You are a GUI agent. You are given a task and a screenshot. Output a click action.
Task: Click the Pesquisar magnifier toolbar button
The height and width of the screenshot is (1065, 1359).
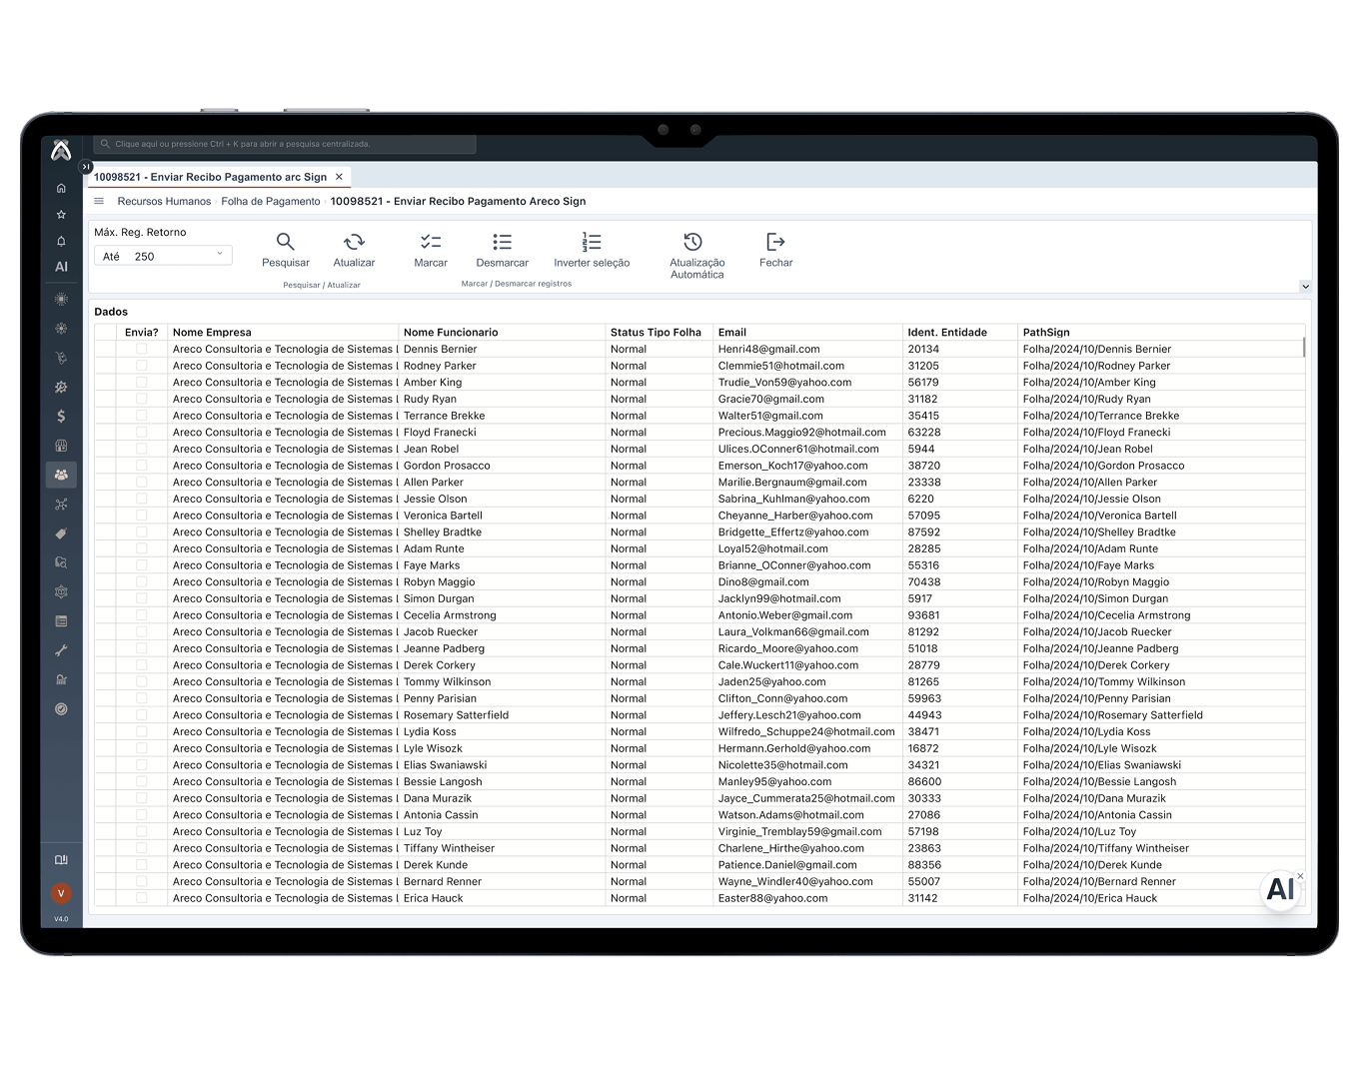286,250
